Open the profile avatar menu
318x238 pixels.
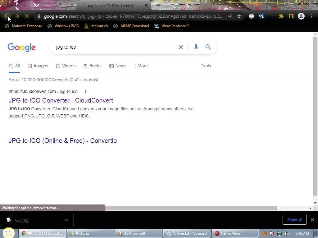[301, 16]
